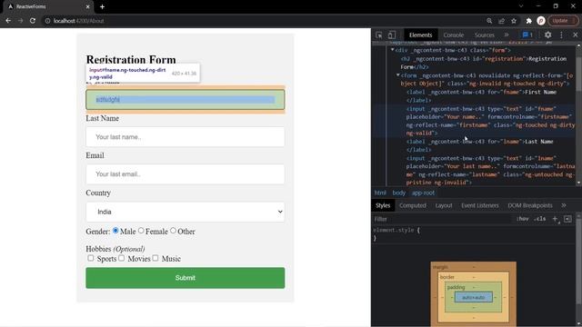The height and width of the screenshot is (327, 582).
Task: Click the Email input field
Action: tap(186, 173)
